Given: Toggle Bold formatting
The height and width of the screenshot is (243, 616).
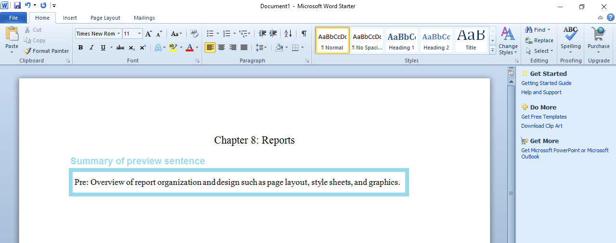Looking at the screenshot, I should coord(80,48).
